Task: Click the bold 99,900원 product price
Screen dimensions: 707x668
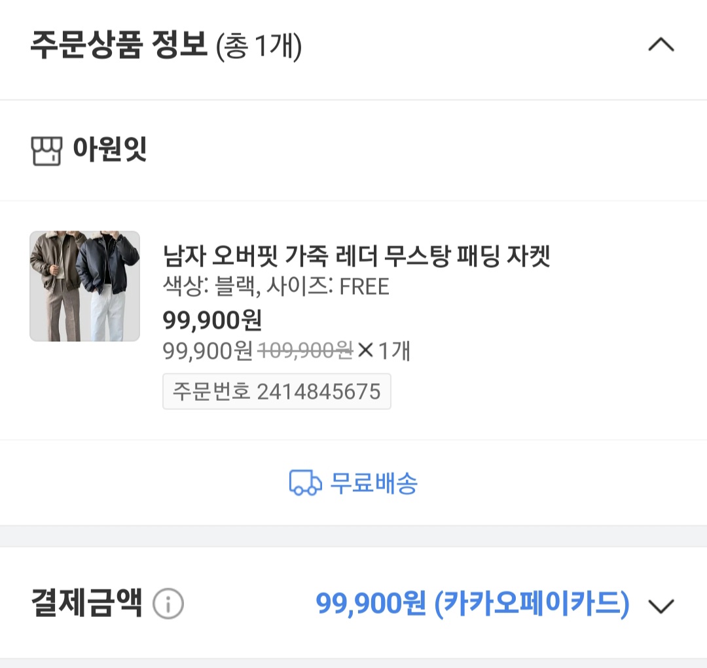Action: [x=212, y=320]
